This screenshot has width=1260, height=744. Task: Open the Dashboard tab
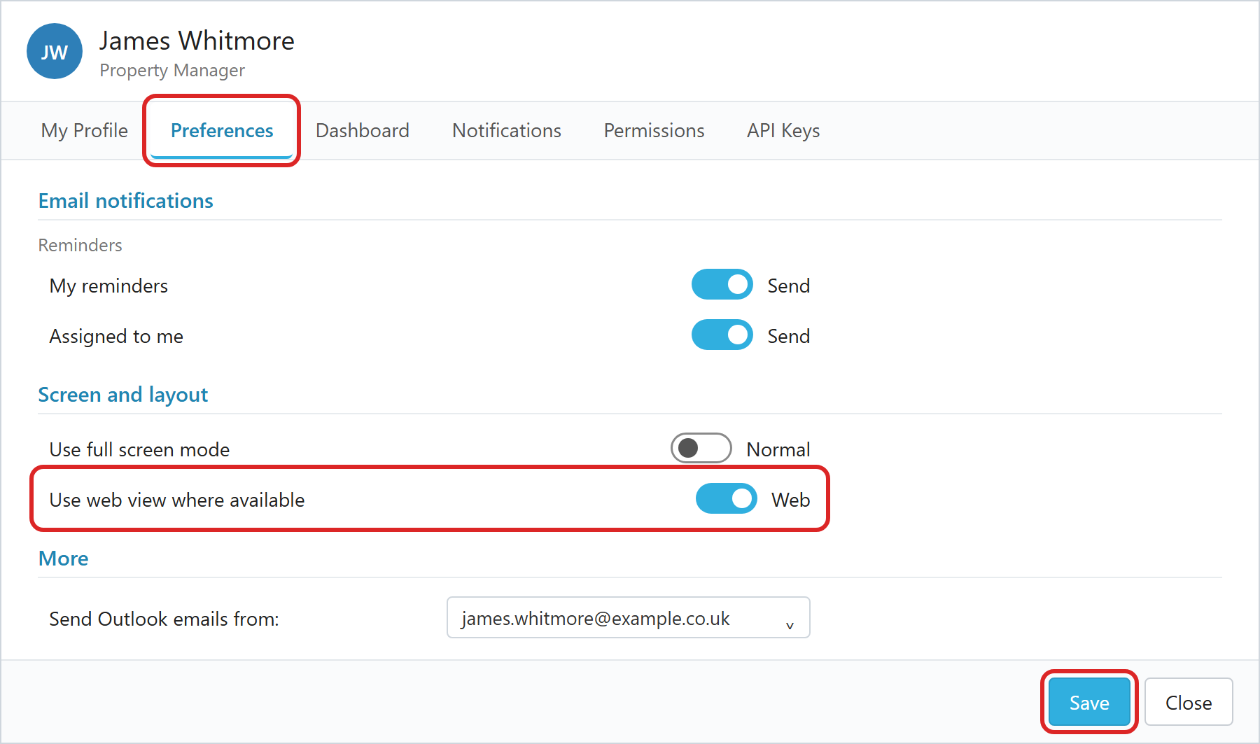(x=363, y=131)
